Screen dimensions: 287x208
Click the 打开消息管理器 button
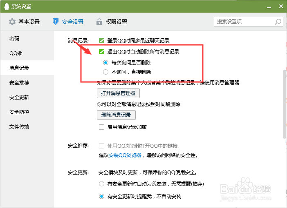[x=118, y=93]
